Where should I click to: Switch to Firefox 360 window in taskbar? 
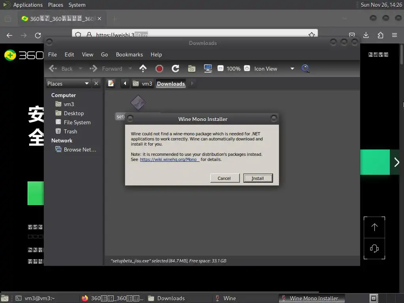[x=113, y=298]
